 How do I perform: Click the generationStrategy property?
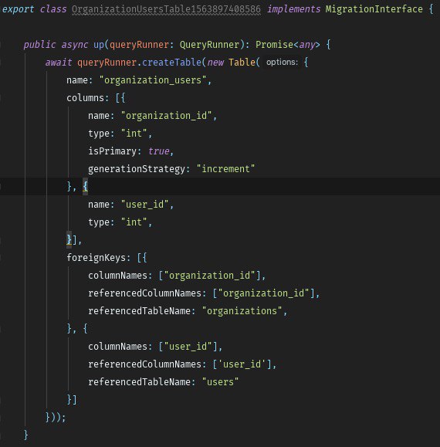[x=137, y=169]
